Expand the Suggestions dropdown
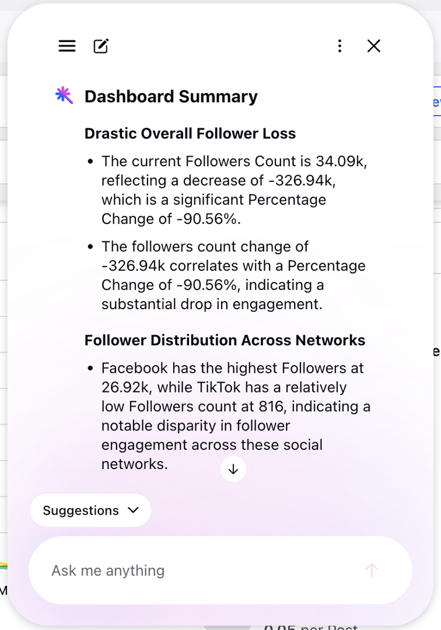 point(90,510)
